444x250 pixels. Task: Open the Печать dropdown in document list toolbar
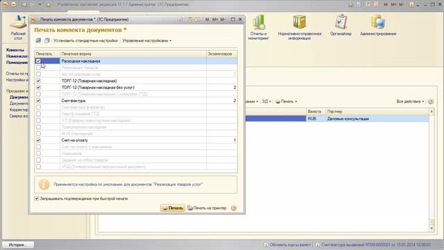pos(287,101)
